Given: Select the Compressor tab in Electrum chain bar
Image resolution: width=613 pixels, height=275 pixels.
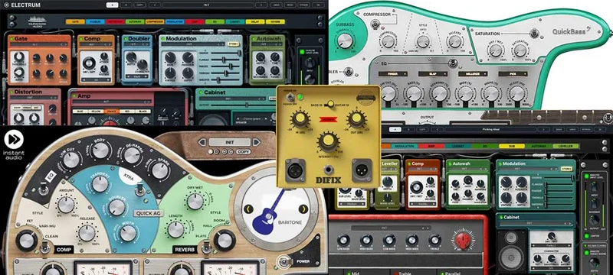Looking at the screenshot, I should coord(155,22).
